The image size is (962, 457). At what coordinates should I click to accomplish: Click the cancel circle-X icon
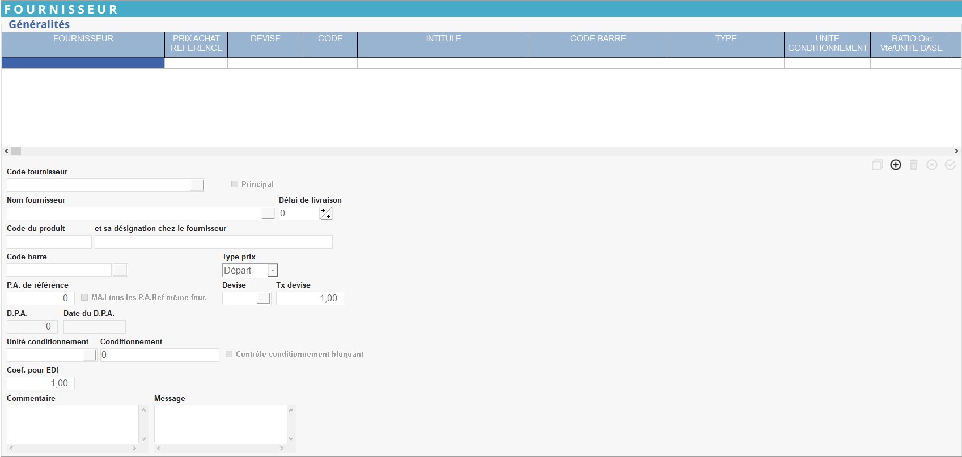[932, 165]
